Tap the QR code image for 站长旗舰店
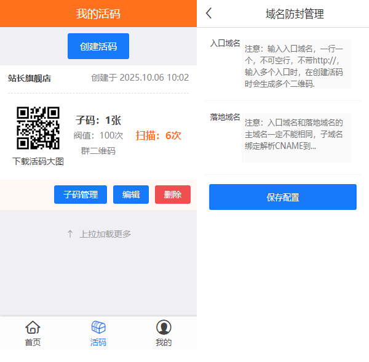369x362 pixels. (x=38, y=128)
